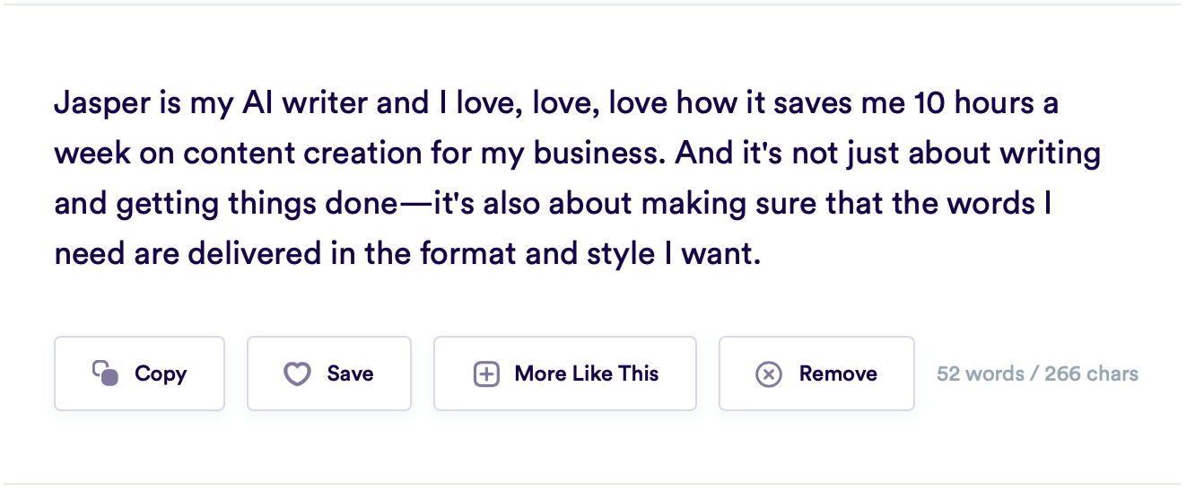Click the overlapping squares Copy icon
This screenshot has width=1204, height=501.
(106, 373)
